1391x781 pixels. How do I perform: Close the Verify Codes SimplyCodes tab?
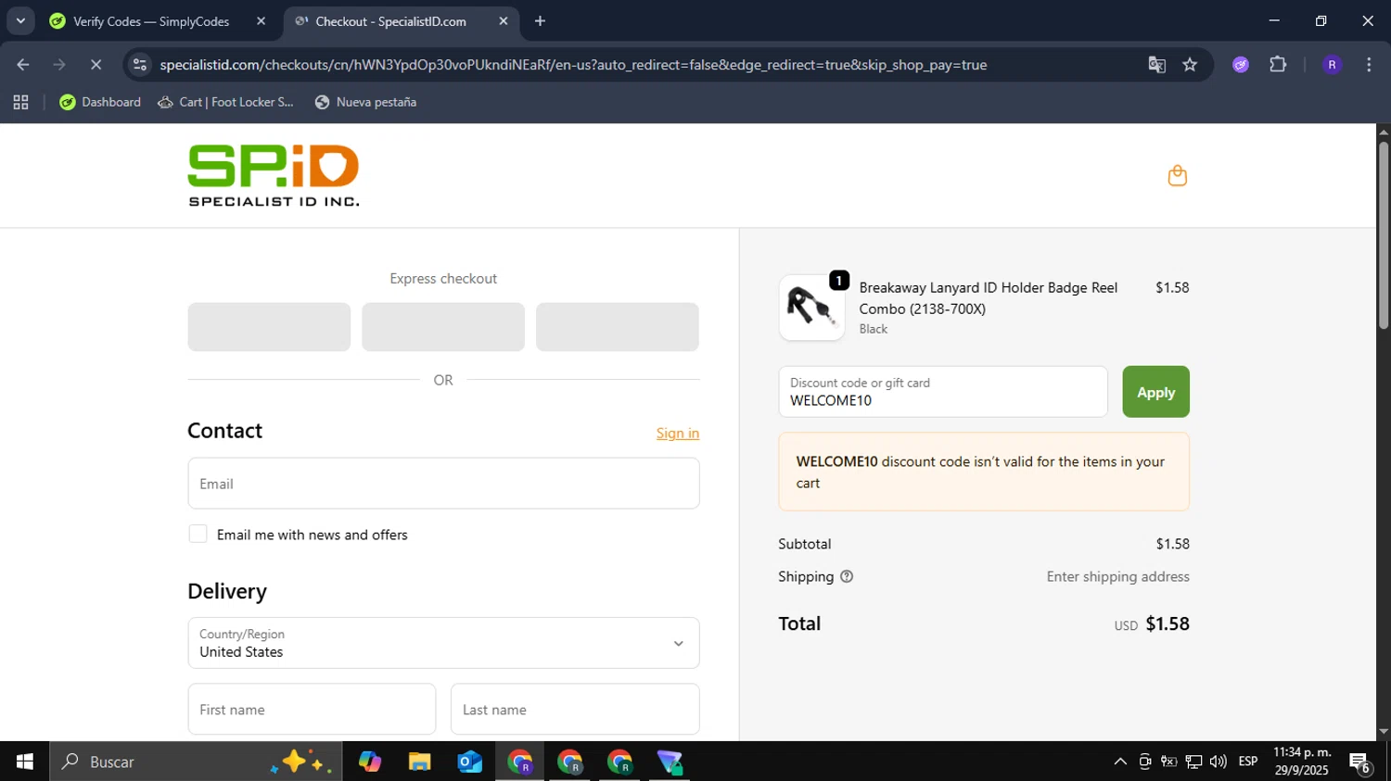261,21
